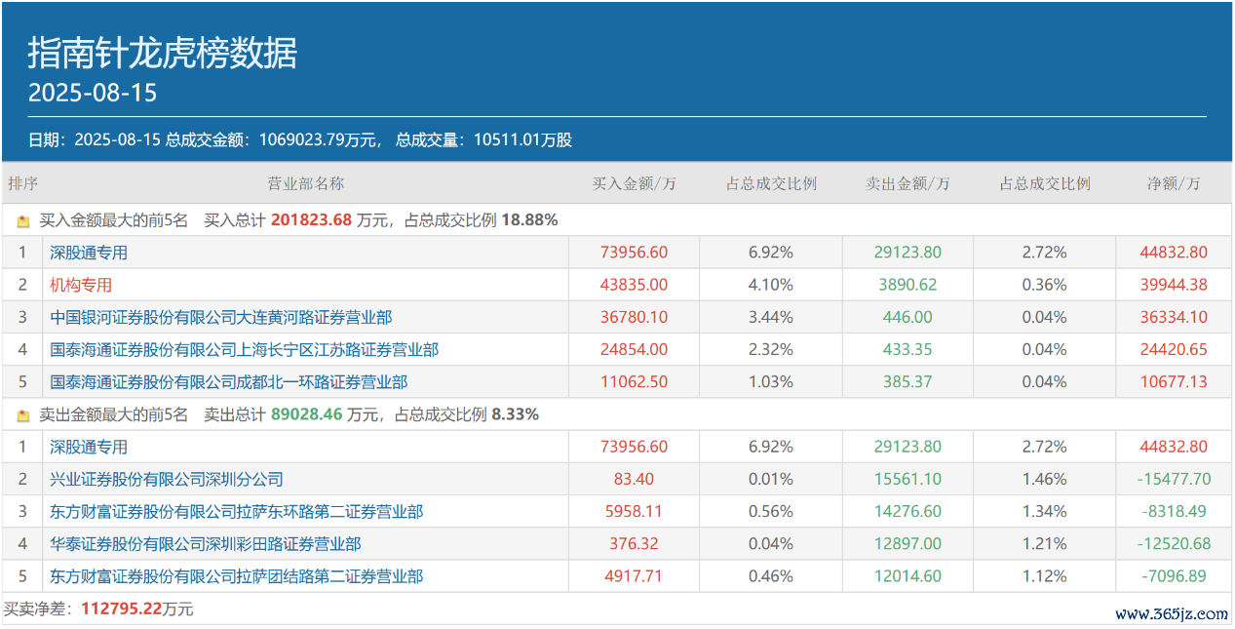Click the 总成交金额 1069023.79万元 summary text
This screenshot has height=629, width=1235.
(x=272, y=139)
